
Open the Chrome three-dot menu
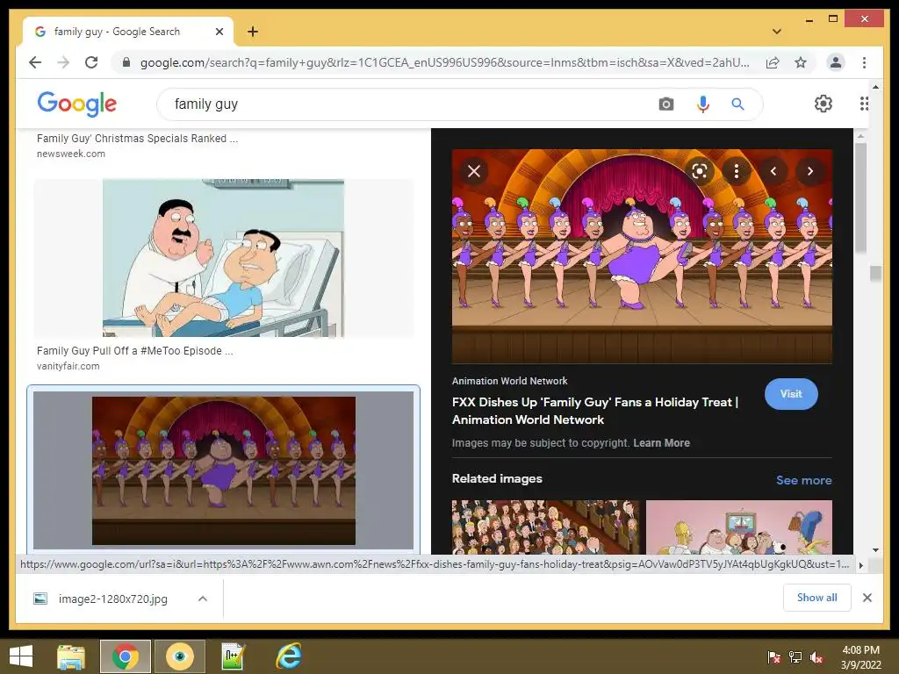pos(864,62)
